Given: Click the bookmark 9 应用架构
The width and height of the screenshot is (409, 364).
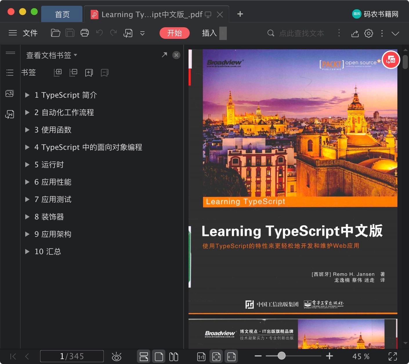Looking at the screenshot, I should (x=53, y=234).
